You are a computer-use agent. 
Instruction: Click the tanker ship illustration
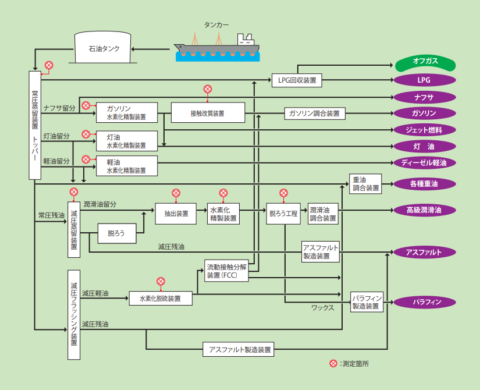pos(218,48)
